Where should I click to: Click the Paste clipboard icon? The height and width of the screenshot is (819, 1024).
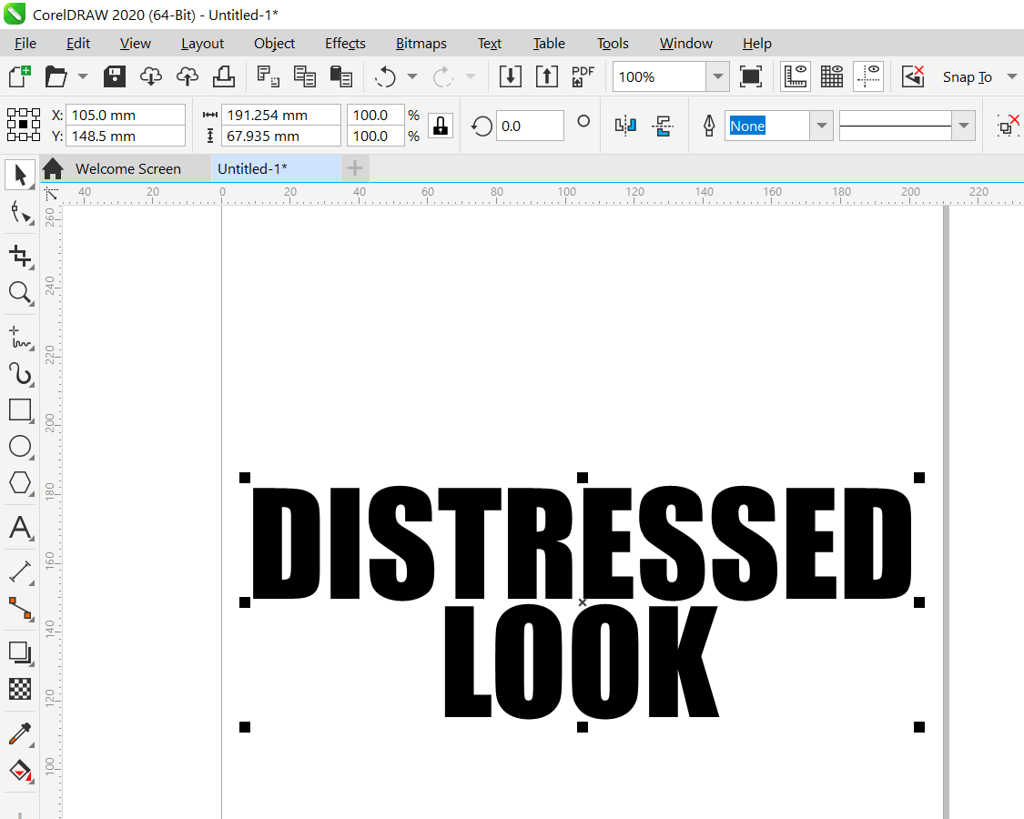coord(341,76)
